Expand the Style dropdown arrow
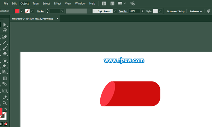The image size is (212, 127). [x=160, y=11]
